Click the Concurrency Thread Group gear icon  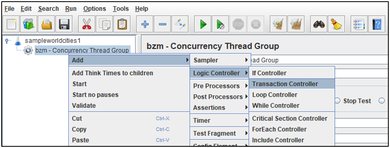28,50
